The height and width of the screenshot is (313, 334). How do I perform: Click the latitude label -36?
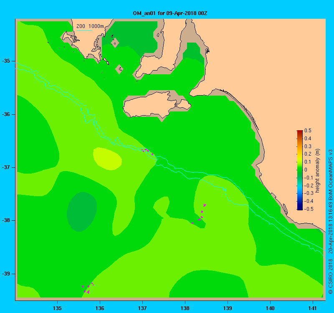click(6, 114)
